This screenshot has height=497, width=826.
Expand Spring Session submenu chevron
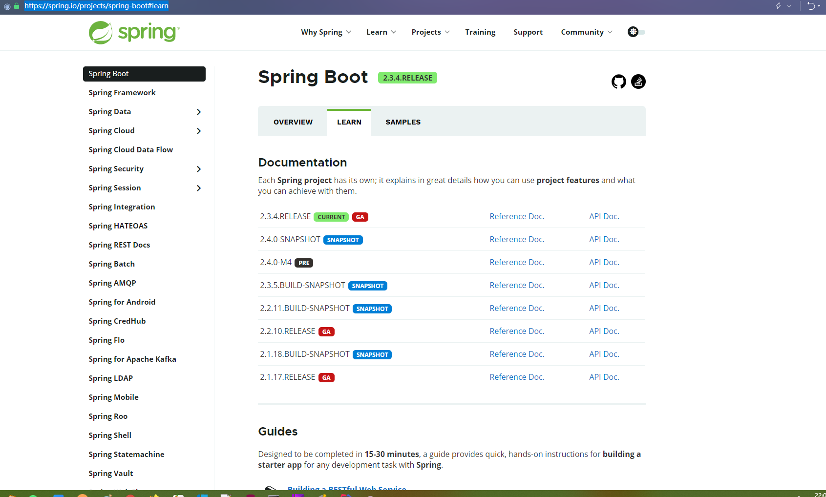[x=199, y=188]
